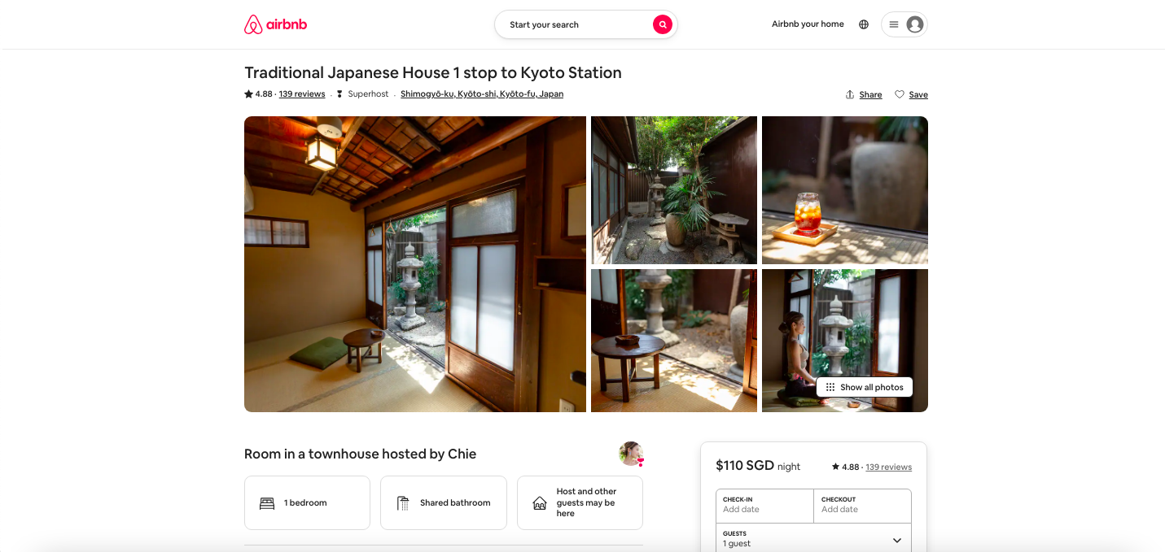Click the pink search magnifier button
The image size is (1165, 552).
(x=663, y=24)
